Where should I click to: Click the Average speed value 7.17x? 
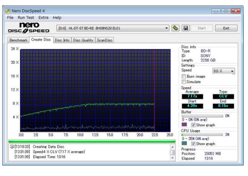click(192, 96)
